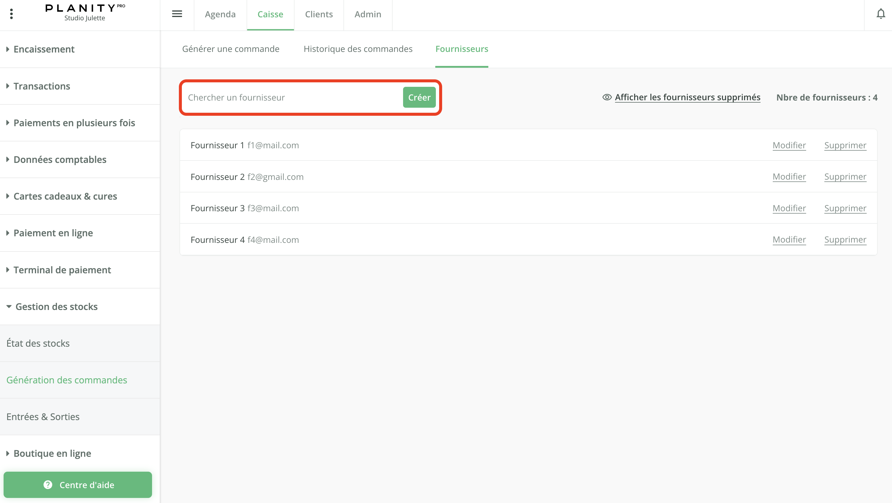This screenshot has height=503, width=892.
Task: Click the Centre d'aide help button
Action: [x=78, y=485]
